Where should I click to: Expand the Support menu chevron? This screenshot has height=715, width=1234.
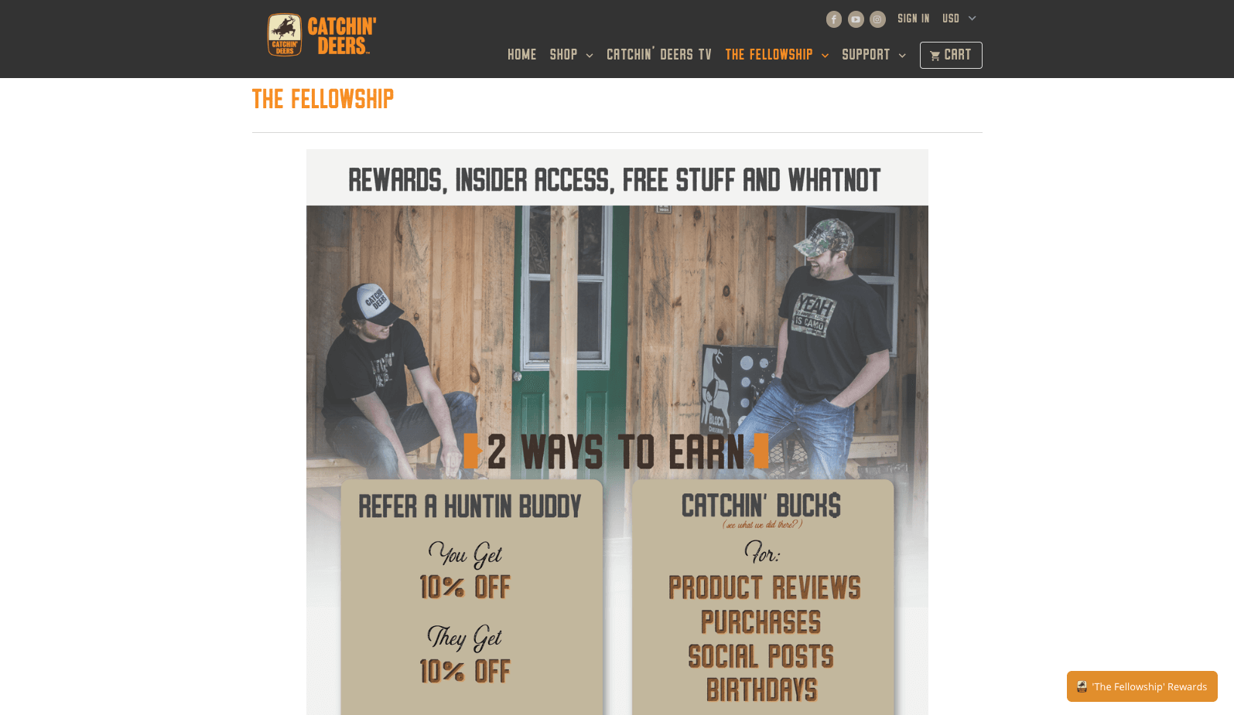902,56
